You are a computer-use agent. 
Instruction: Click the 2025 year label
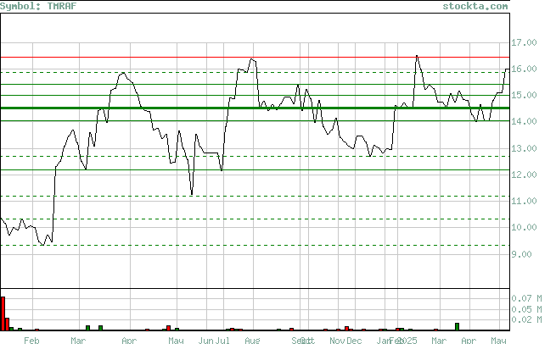click(407, 340)
